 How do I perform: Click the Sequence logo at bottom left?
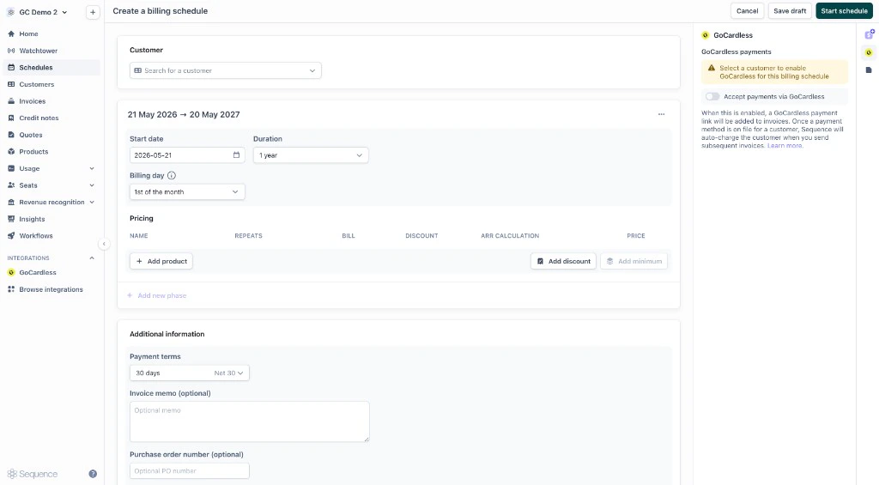click(x=33, y=474)
